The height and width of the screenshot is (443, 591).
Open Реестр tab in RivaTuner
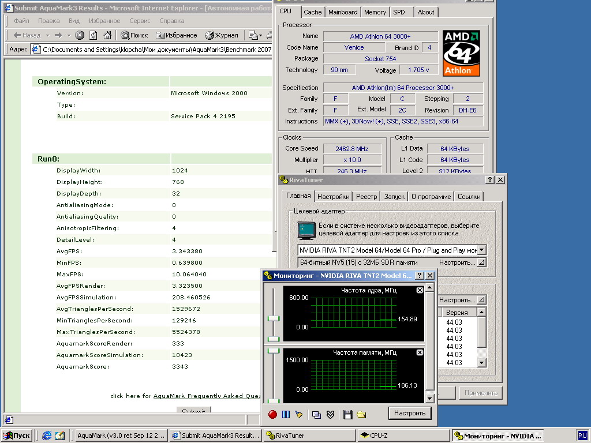tap(366, 197)
